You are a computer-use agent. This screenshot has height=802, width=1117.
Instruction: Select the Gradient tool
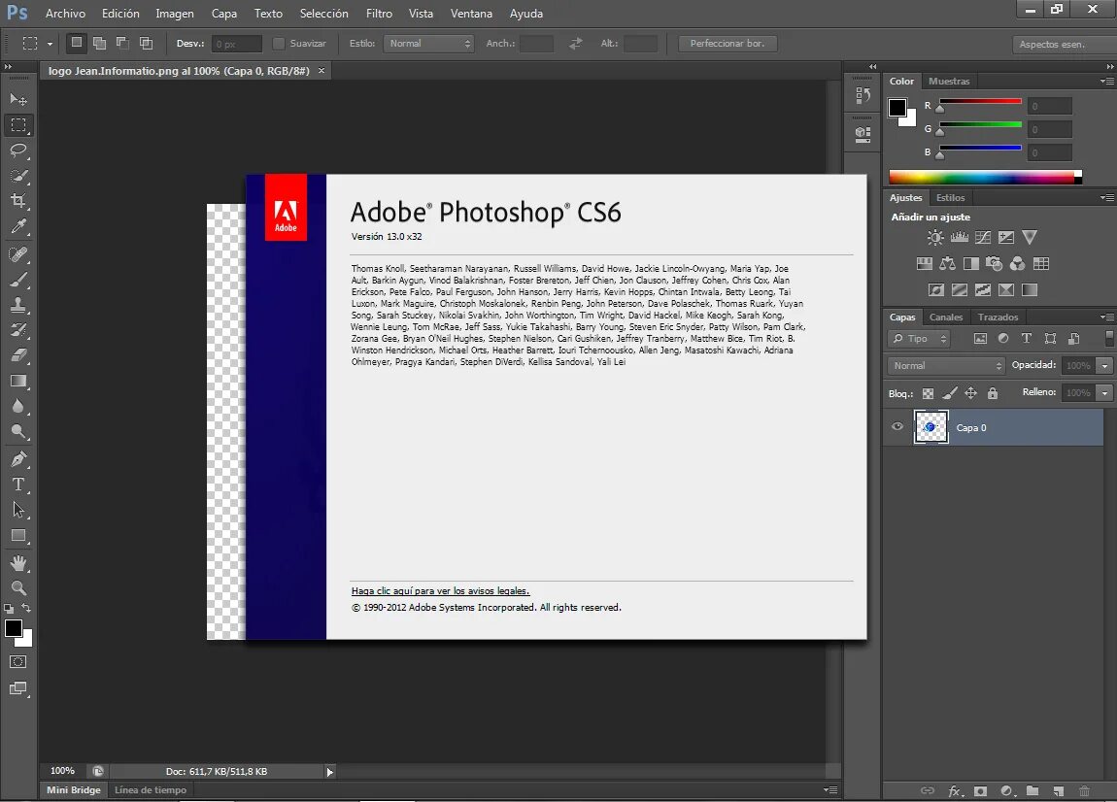18,381
